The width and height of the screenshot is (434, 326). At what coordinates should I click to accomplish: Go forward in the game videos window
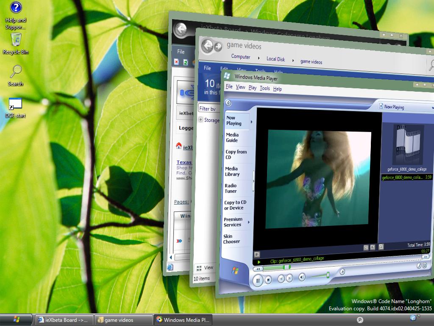click(218, 47)
